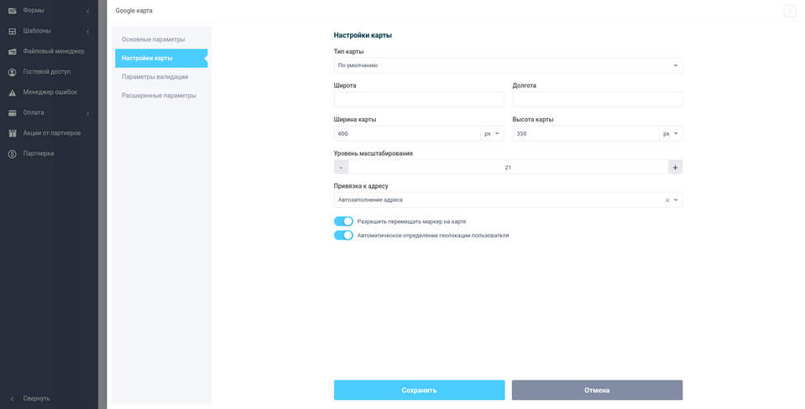Click the Templates icon in sidebar

13,31
